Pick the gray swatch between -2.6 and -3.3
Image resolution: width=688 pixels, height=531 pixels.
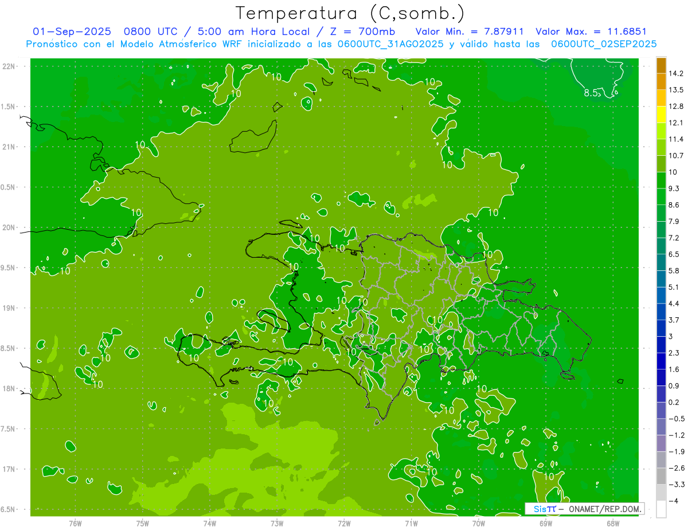point(661,476)
